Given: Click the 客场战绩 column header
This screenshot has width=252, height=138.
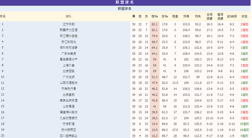Looking at the screenshot, I should coord(220,16).
